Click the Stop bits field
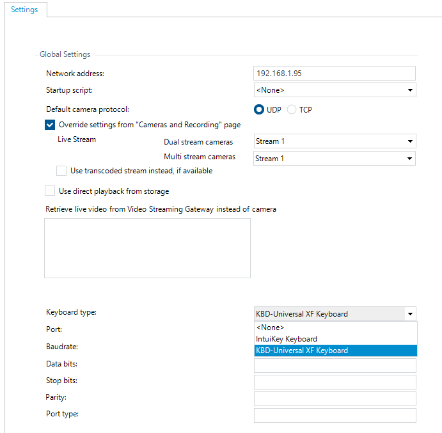Viewport: 442px width, 433px height. [x=335, y=382]
